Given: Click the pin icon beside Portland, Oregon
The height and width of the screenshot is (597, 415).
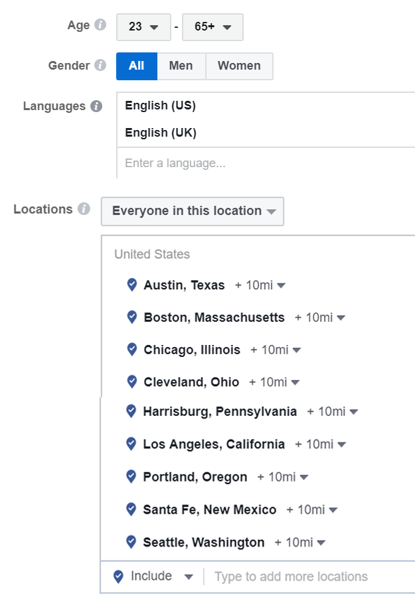Looking at the screenshot, I should coord(131,476).
